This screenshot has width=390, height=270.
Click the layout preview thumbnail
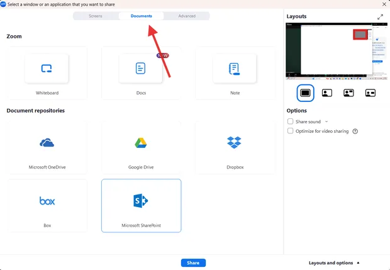337,51
